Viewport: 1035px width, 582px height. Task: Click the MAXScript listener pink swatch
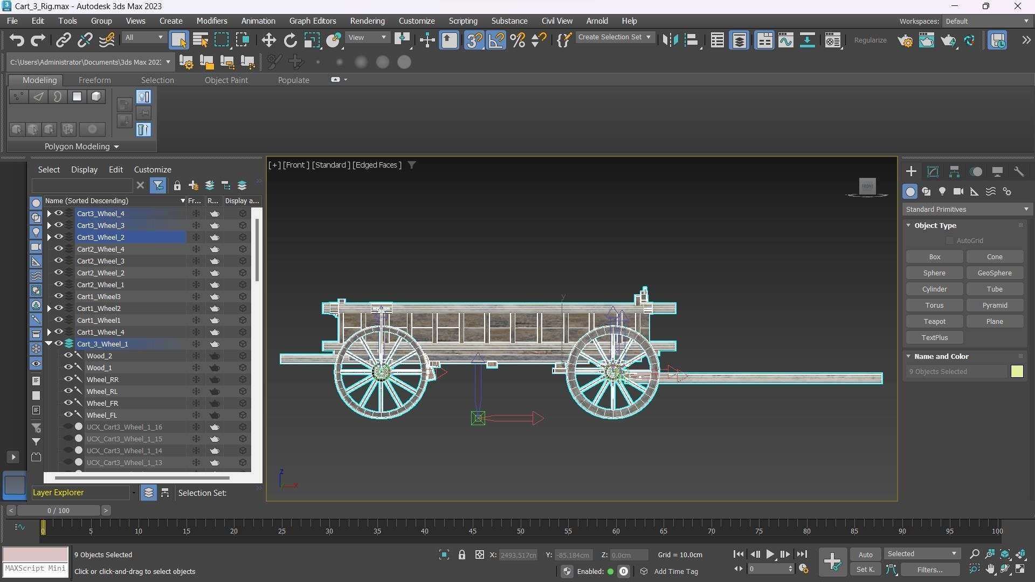point(36,555)
